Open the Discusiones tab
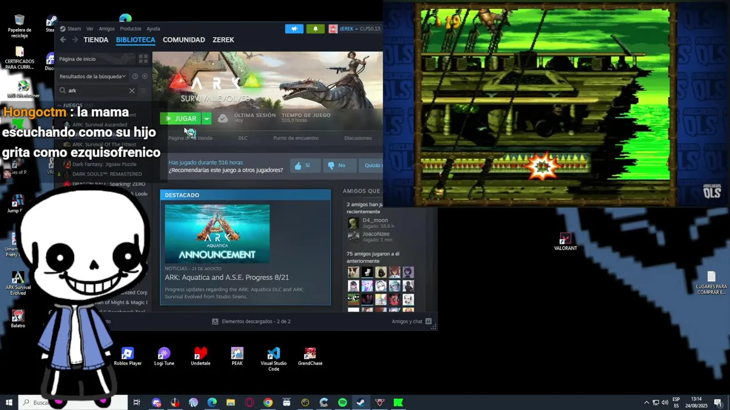 [358, 138]
